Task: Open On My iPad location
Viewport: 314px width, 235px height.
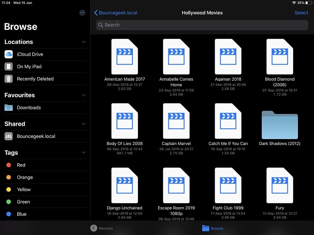Action: [x=45, y=67]
